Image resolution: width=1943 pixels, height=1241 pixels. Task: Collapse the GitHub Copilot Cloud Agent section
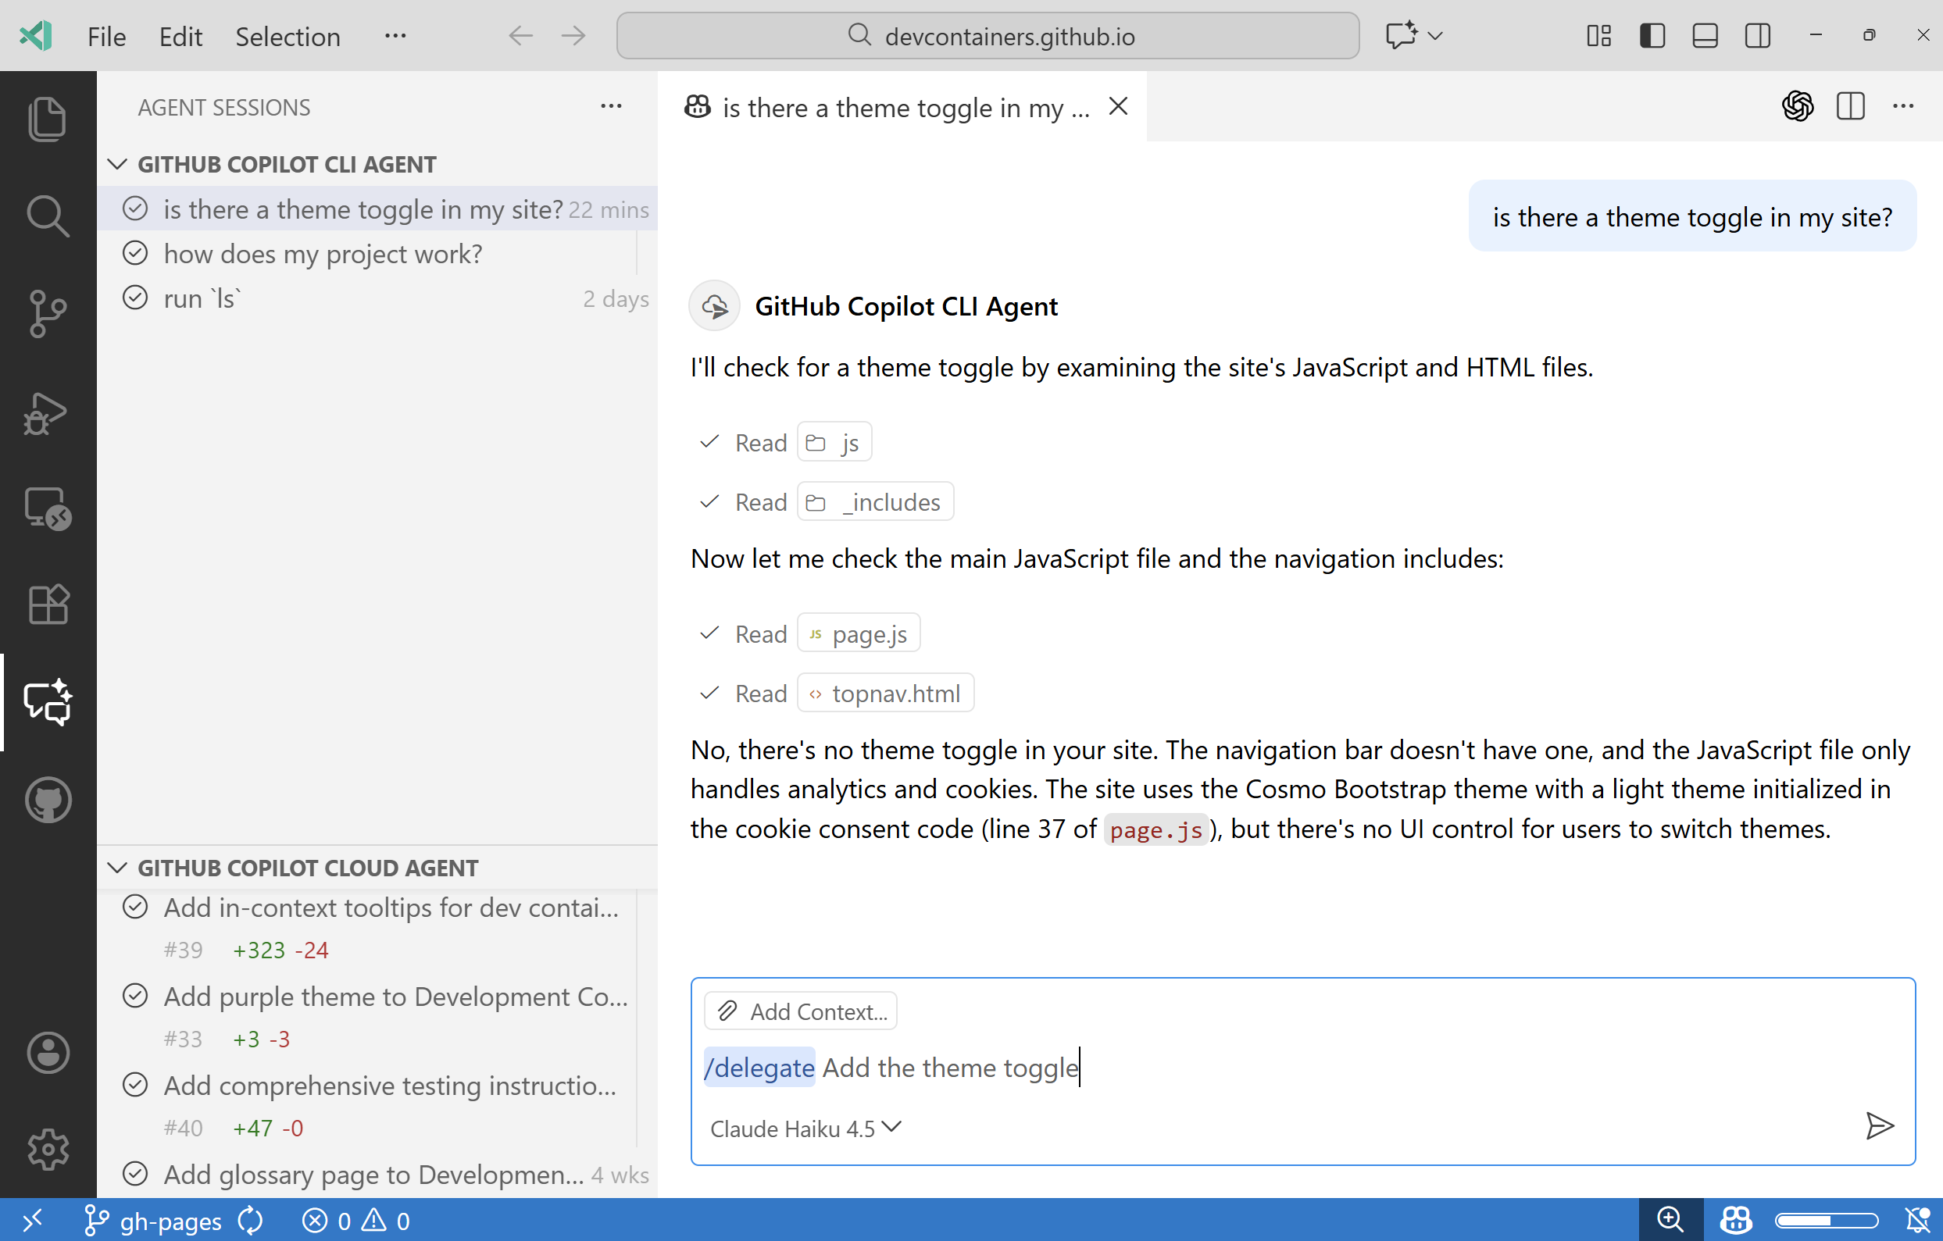[117, 868]
